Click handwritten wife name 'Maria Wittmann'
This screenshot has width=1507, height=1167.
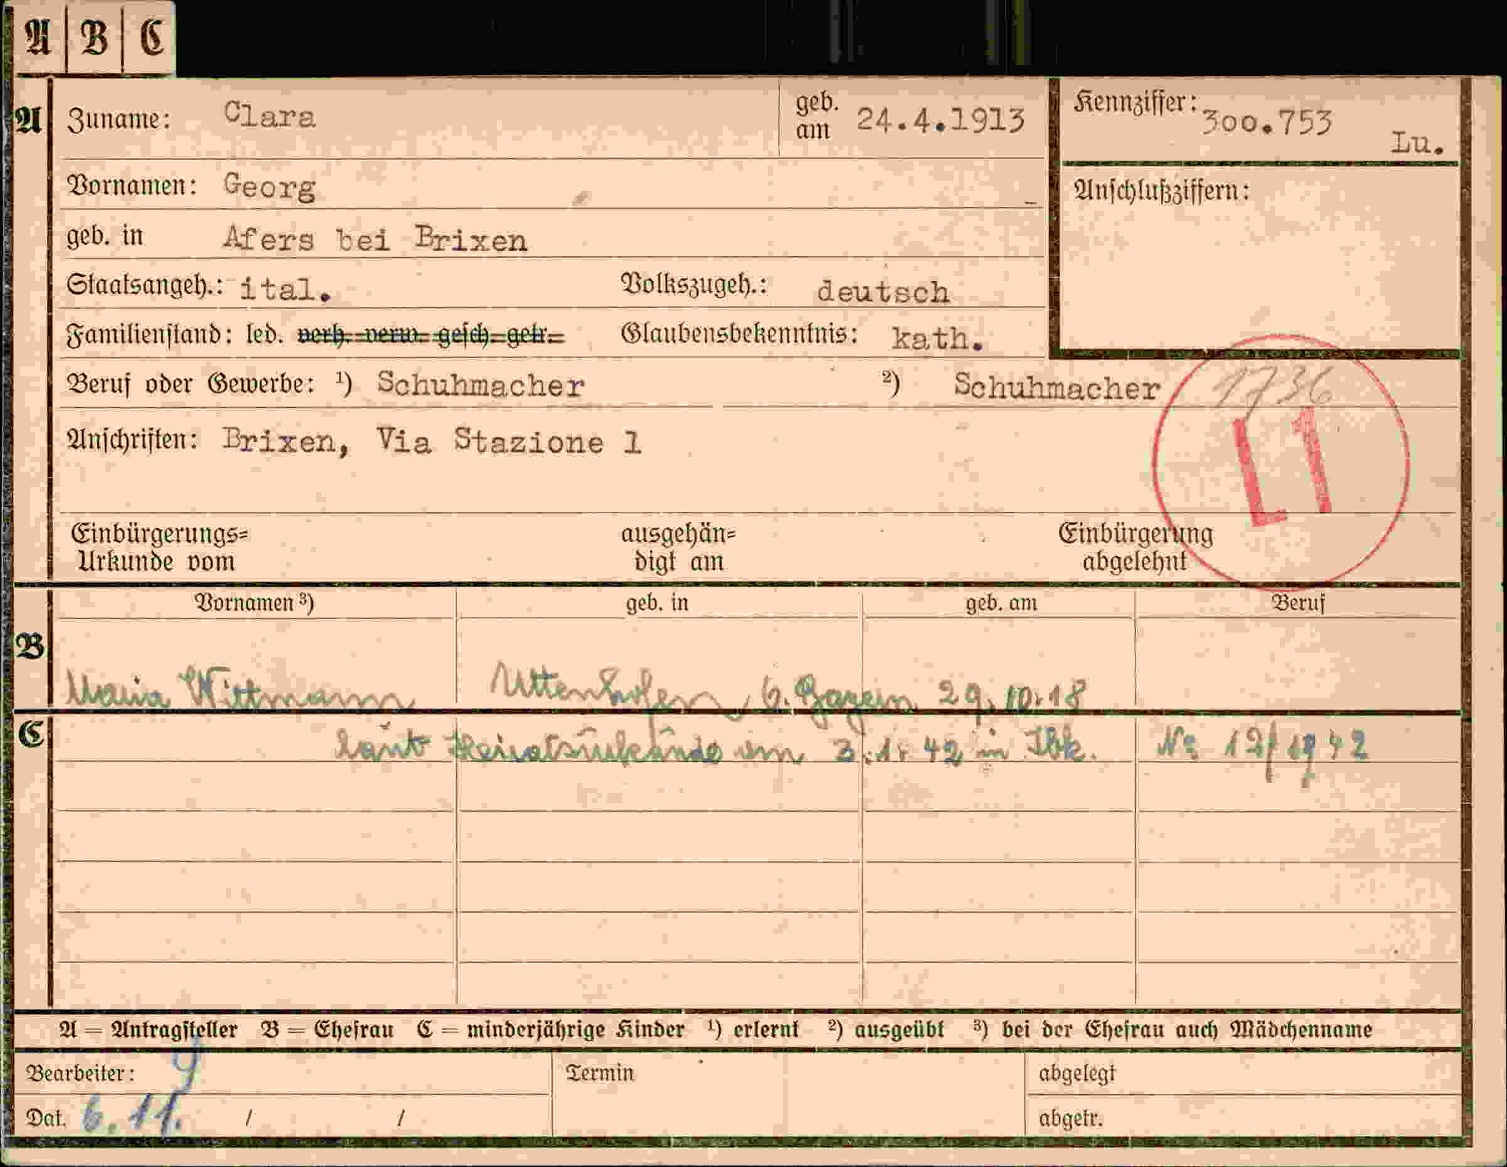click(239, 689)
